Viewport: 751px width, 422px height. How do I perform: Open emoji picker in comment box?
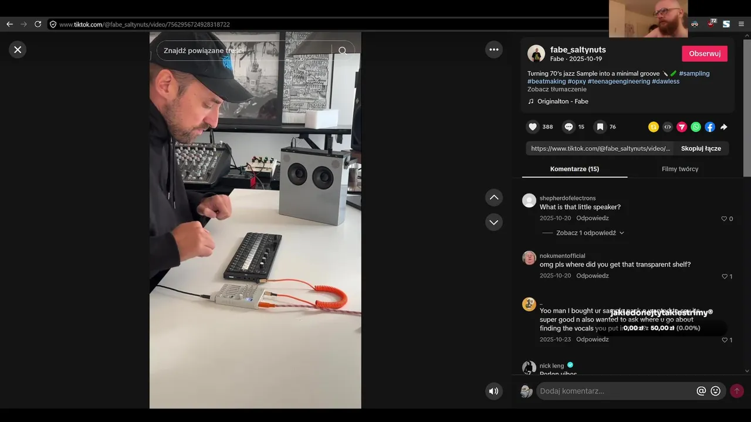coord(715,391)
